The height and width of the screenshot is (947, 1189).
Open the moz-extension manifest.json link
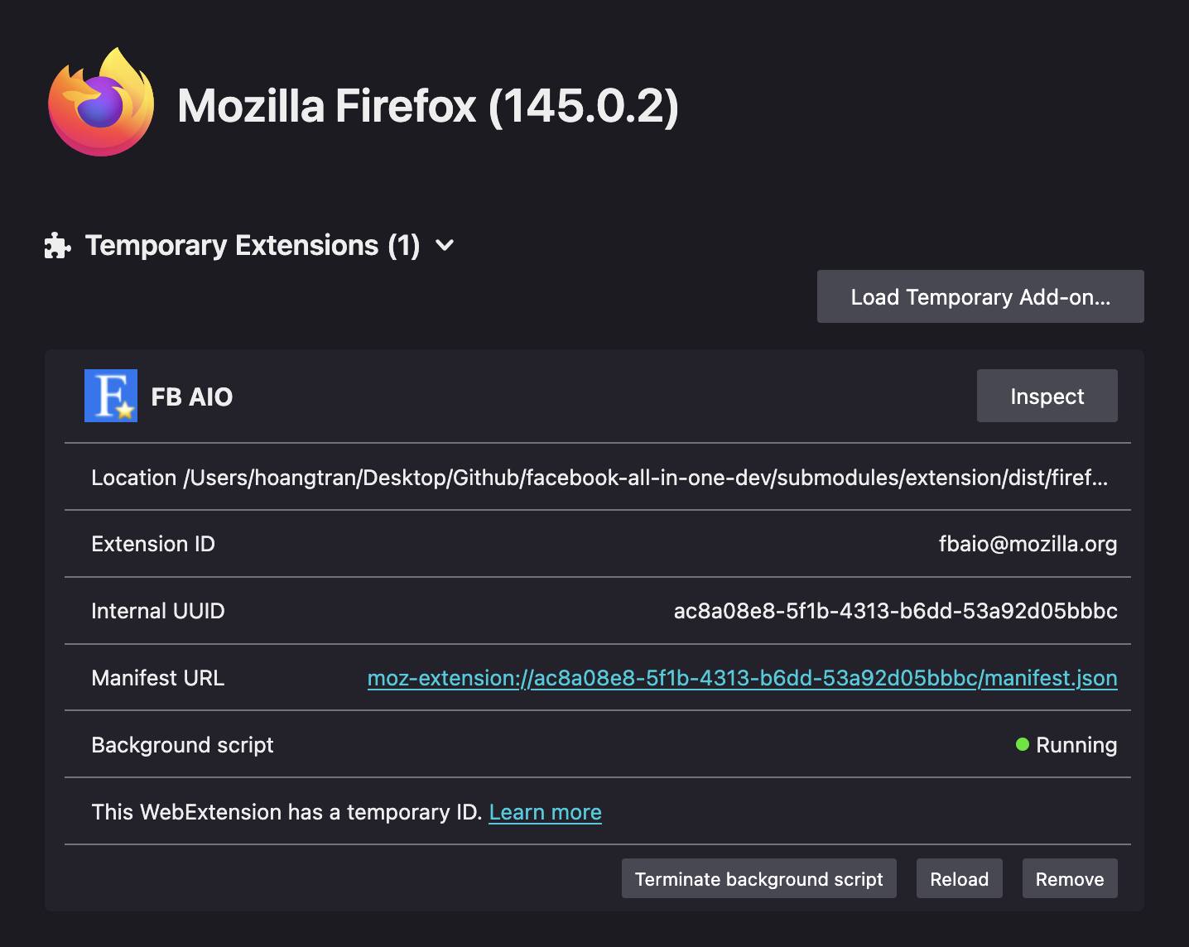pyautogui.click(x=742, y=678)
